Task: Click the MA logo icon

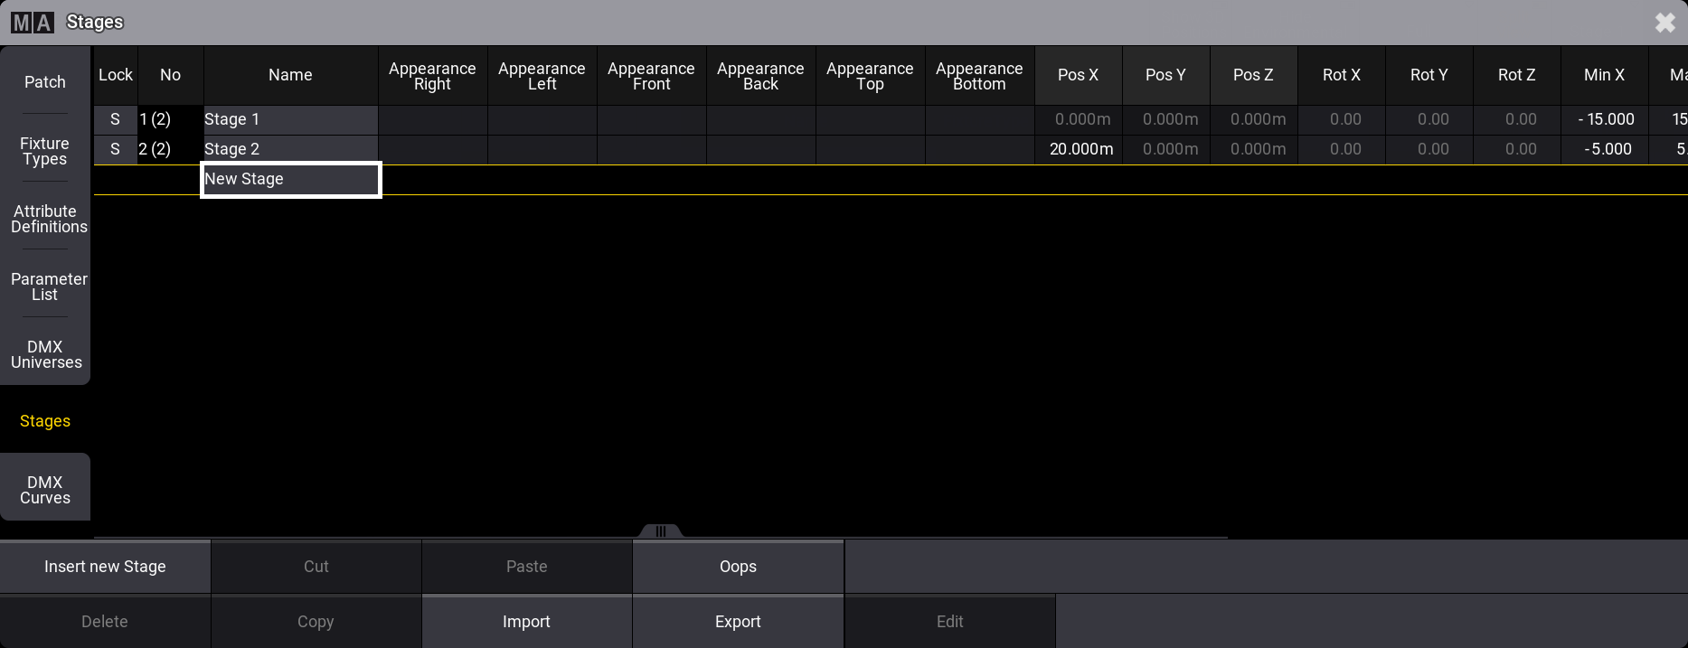Action: coord(33,22)
